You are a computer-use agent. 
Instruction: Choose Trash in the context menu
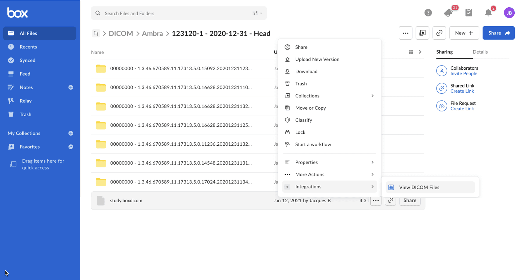pyautogui.click(x=329, y=84)
